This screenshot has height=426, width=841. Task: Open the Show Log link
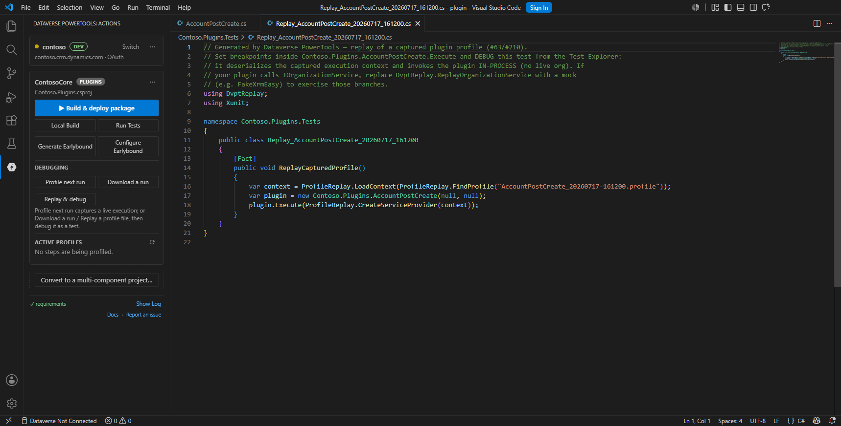coord(148,304)
